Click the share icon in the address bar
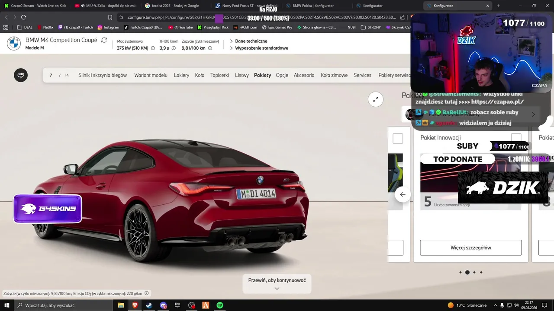 point(403,17)
